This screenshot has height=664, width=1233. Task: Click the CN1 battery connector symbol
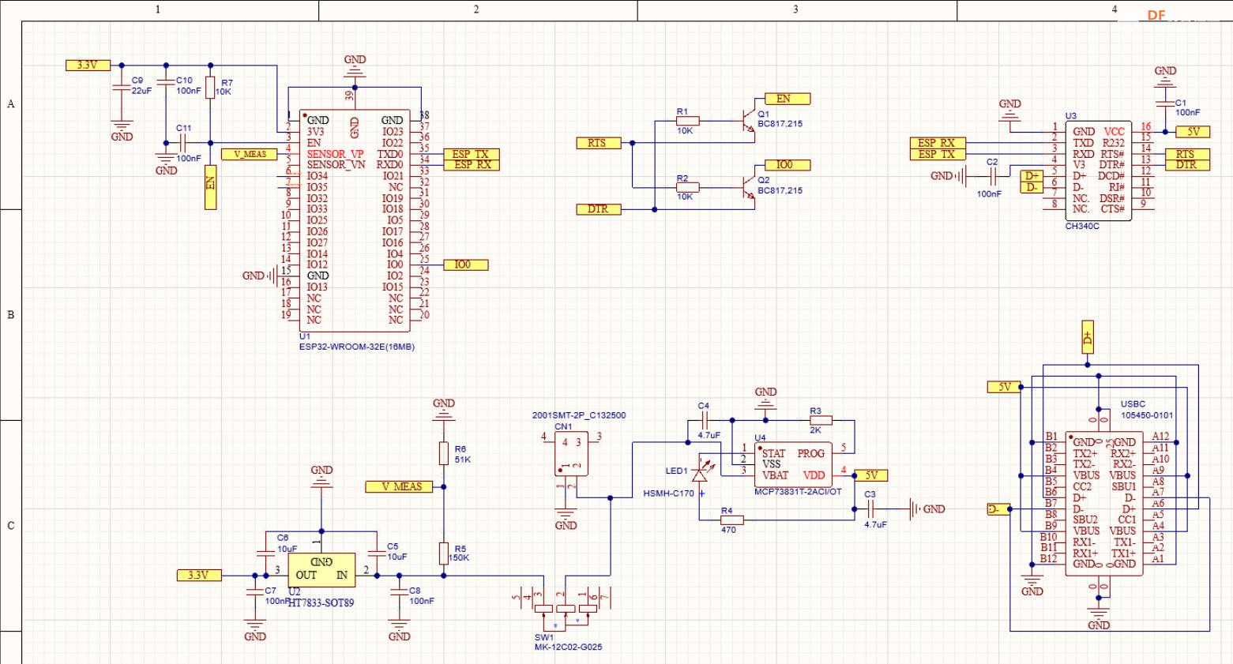click(x=571, y=453)
